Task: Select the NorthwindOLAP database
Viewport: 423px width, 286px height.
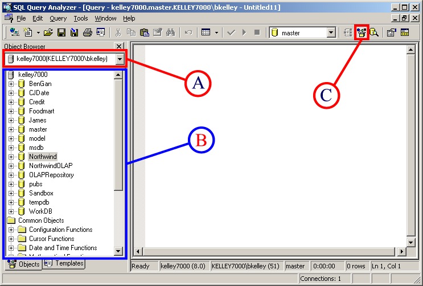Action: click(51, 166)
